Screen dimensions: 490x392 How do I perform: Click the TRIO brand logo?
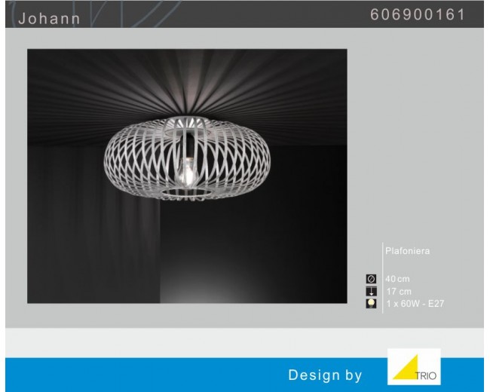pyautogui.click(x=414, y=366)
